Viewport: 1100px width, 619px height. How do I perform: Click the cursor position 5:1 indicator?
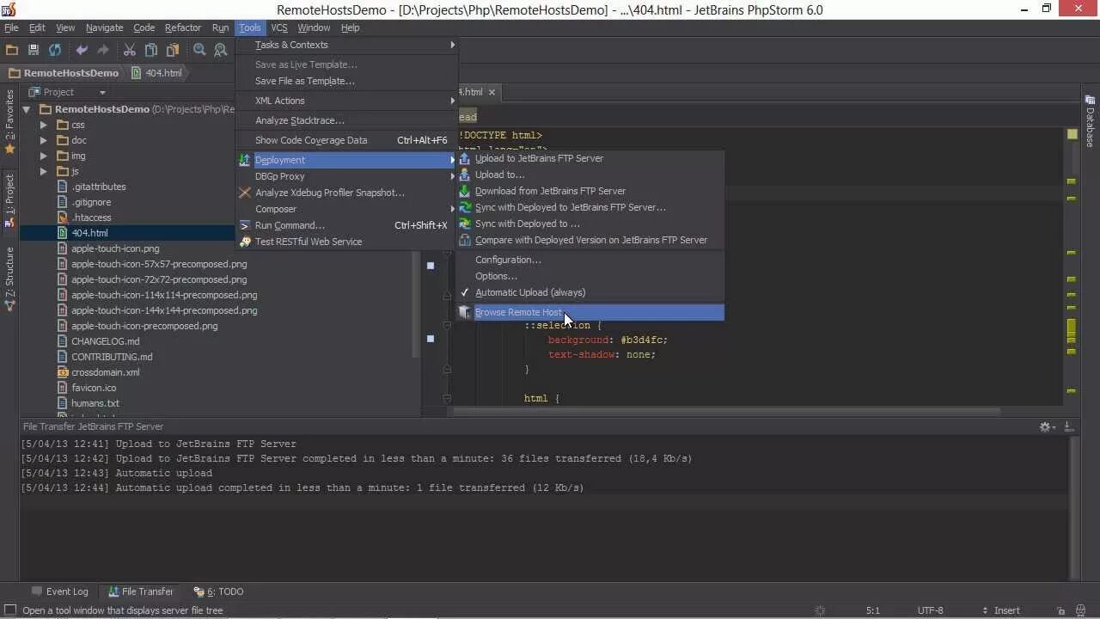(872, 610)
